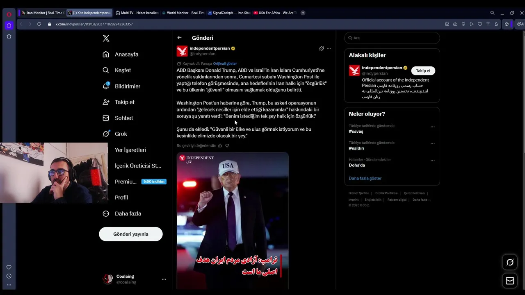The height and width of the screenshot is (295, 525).
Task: Open Keşfet explore page
Action: 117,70
